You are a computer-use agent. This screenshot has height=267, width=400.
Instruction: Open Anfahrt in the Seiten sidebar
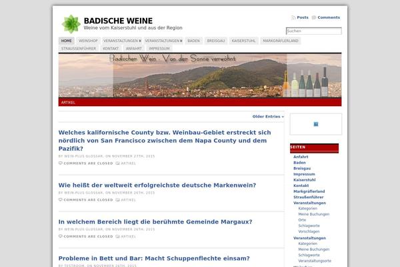(301, 157)
